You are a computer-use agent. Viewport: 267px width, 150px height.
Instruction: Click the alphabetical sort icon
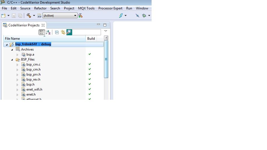48,32
